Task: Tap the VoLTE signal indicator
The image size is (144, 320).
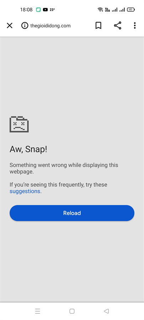Action: pyautogui.click(x=107, y=10)
